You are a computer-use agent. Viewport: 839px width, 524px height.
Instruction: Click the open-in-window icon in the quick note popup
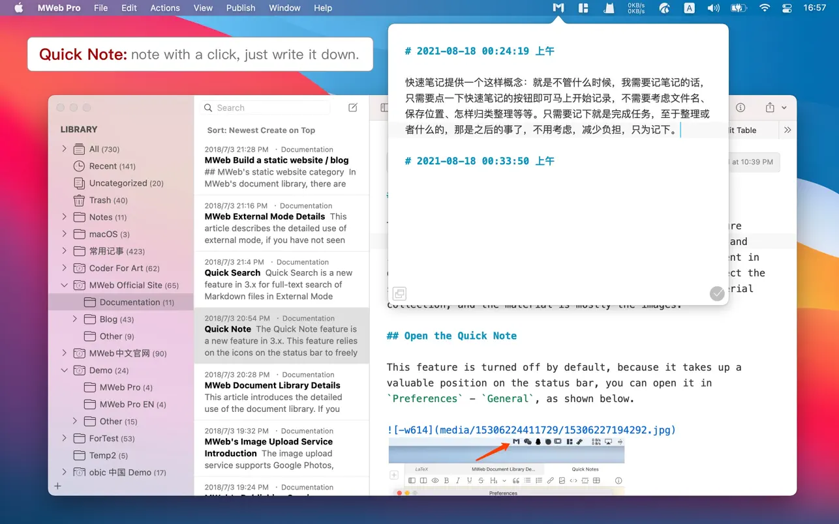[399, 293]
